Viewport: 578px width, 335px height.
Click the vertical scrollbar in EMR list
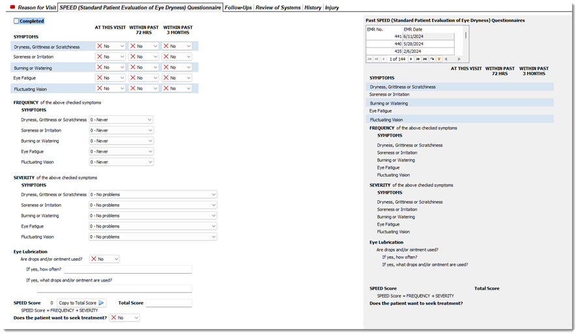click(x=465, y=35)
